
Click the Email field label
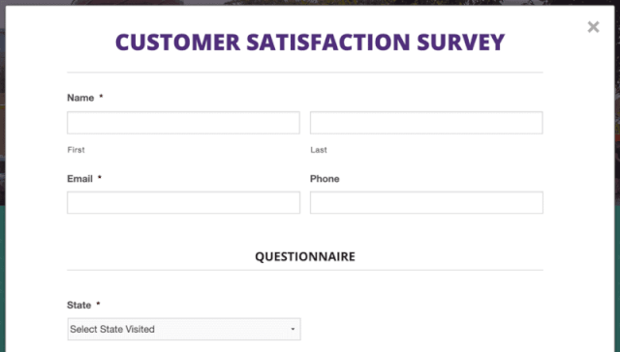[79, 179]
